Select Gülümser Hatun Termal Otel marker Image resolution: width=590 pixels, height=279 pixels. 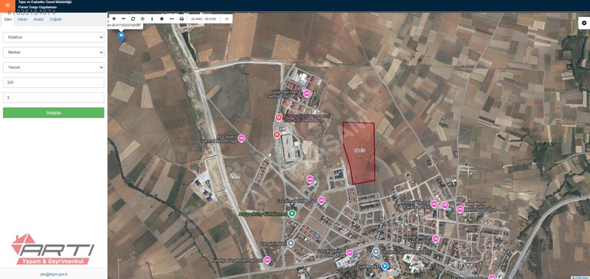tap(307, 94)
